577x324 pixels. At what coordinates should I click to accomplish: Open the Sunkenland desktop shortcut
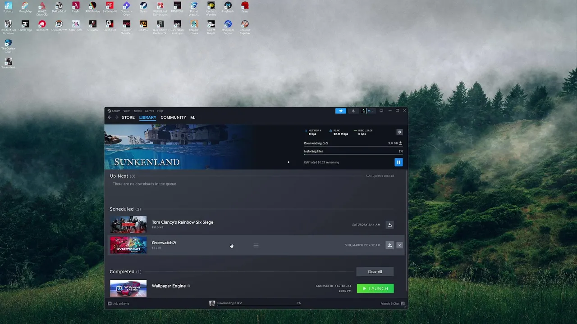tap(8, 63)
